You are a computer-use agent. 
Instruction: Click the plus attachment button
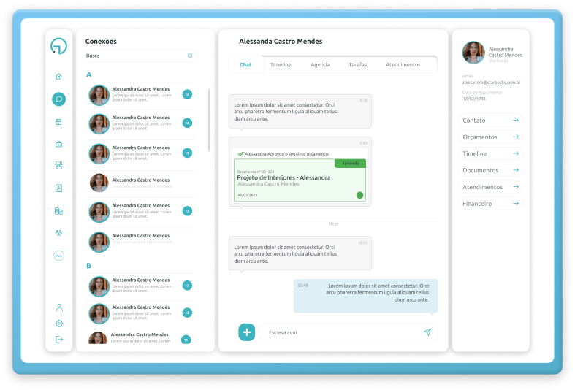click(x=246, y=332)
